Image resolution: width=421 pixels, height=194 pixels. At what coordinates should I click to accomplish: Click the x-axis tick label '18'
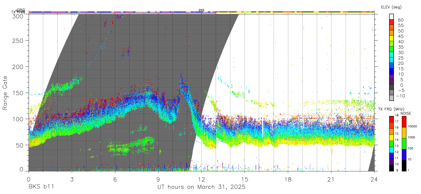click(x=288, y=179)
